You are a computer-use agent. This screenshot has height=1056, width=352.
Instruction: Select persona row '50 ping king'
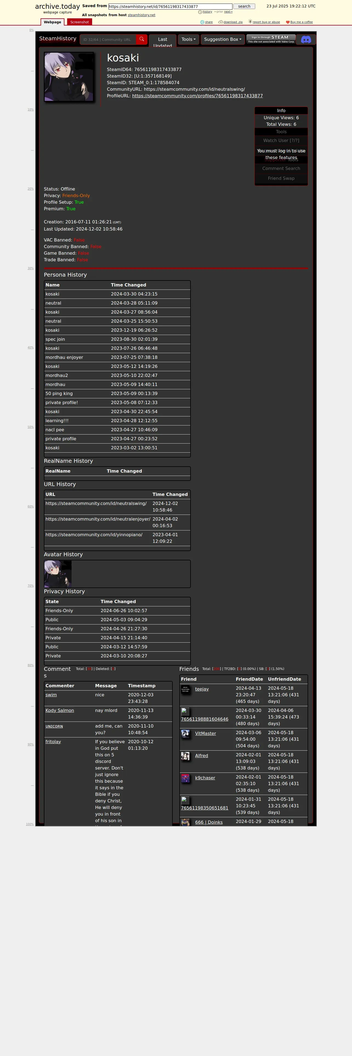tap(117, 394)
